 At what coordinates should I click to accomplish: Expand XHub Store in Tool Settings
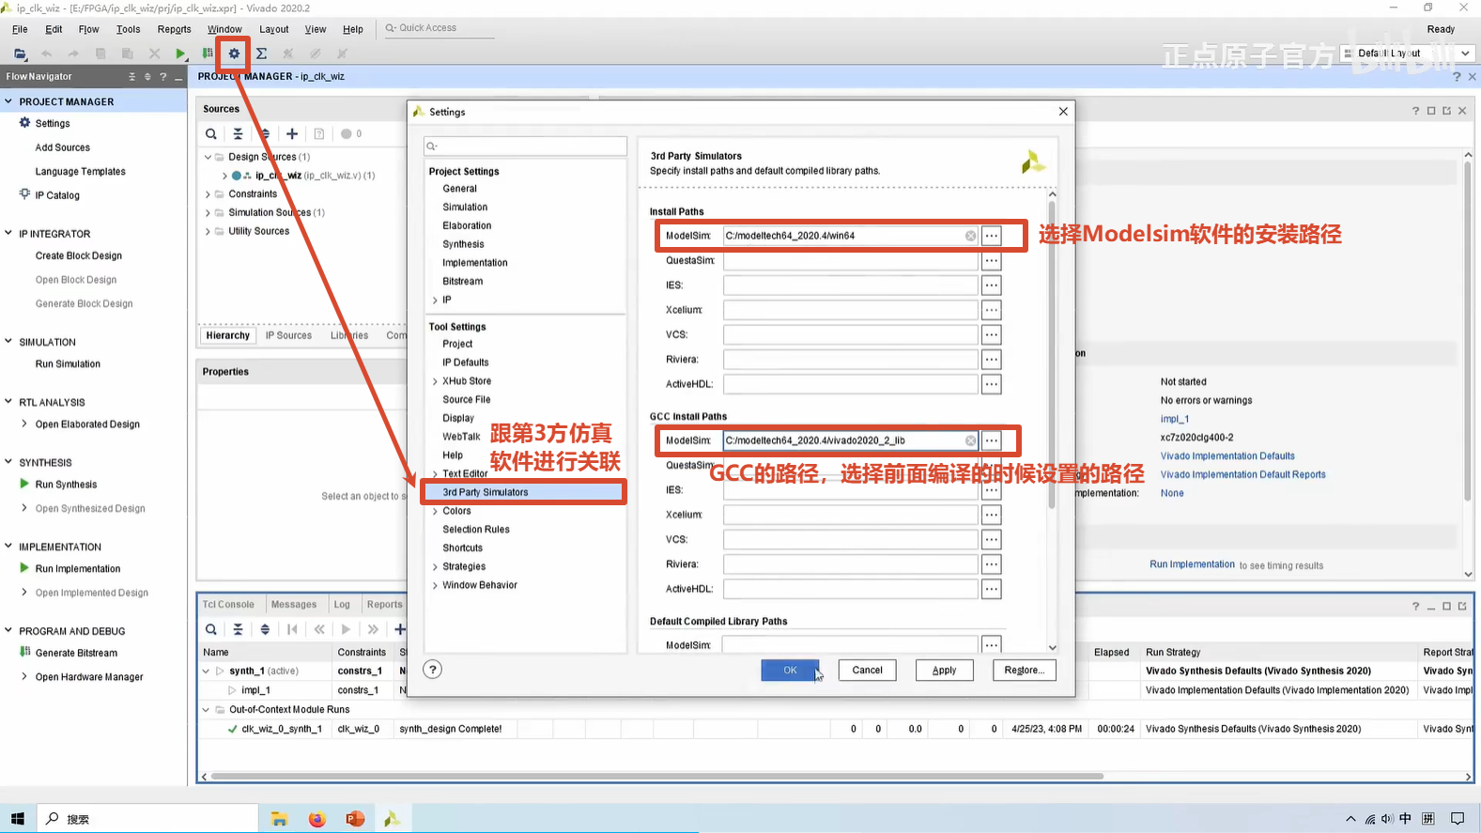click(435, 381)
